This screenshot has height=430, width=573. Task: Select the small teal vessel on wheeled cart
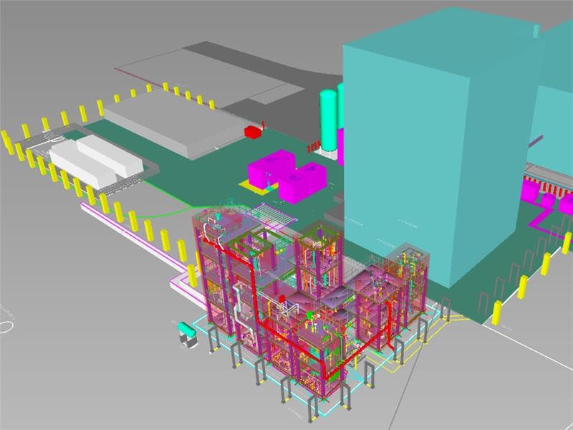tap(187, 330)
